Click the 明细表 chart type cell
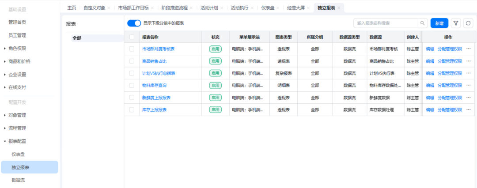 [x=284, y=86]
